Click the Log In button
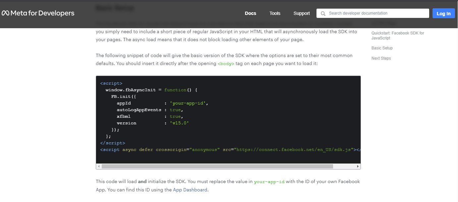458x202 pixels. (443, 14)
